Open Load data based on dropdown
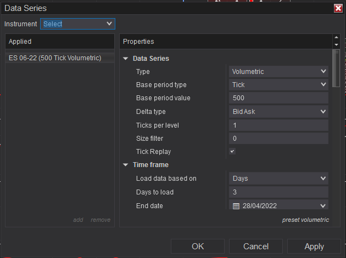Image resolution: width=346 pixels, height=258 pixels. [278, 179]
